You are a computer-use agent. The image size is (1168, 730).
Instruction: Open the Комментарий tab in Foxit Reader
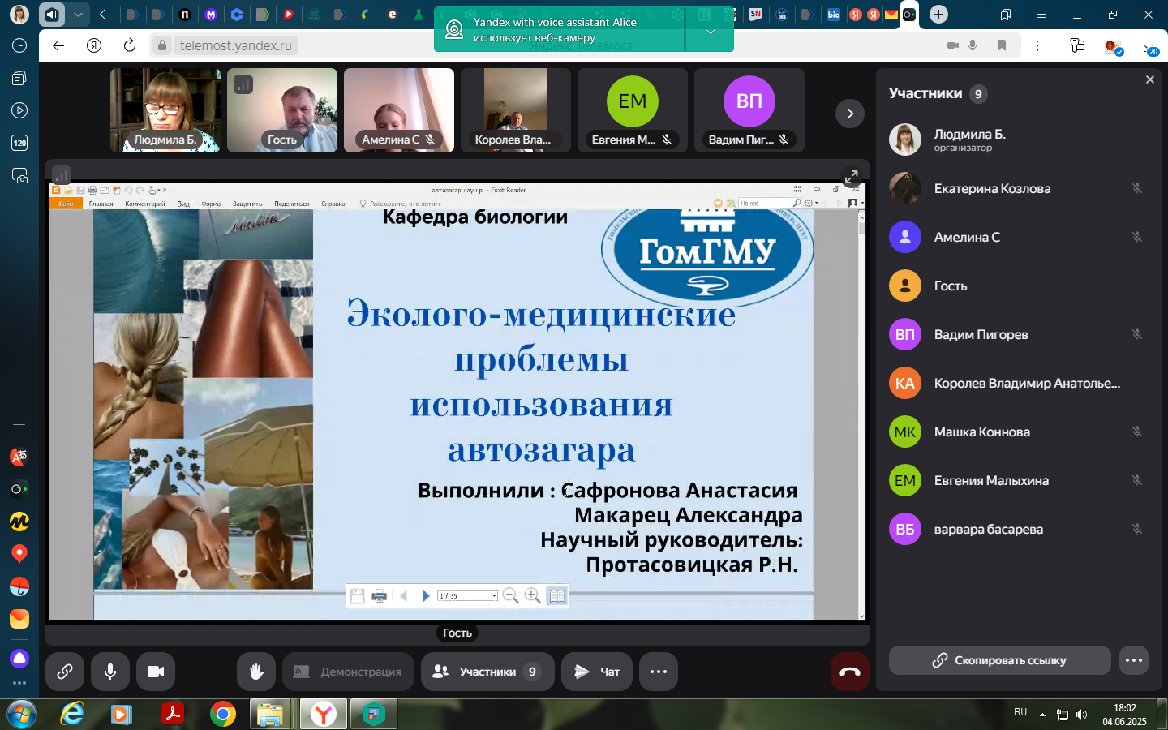point(145,204)
